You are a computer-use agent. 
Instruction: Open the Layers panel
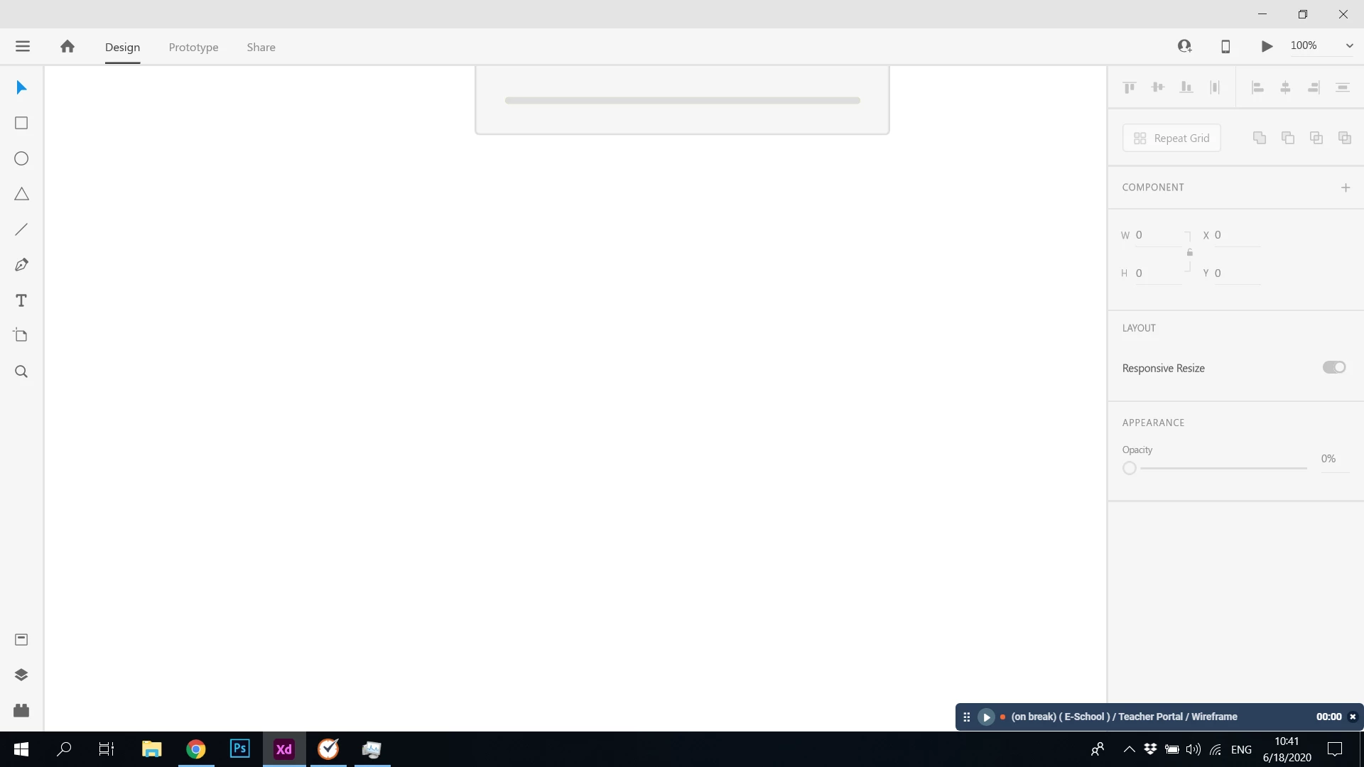click(x=21, y=675)
